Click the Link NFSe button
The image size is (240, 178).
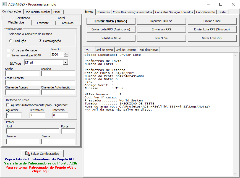point(161,38)
